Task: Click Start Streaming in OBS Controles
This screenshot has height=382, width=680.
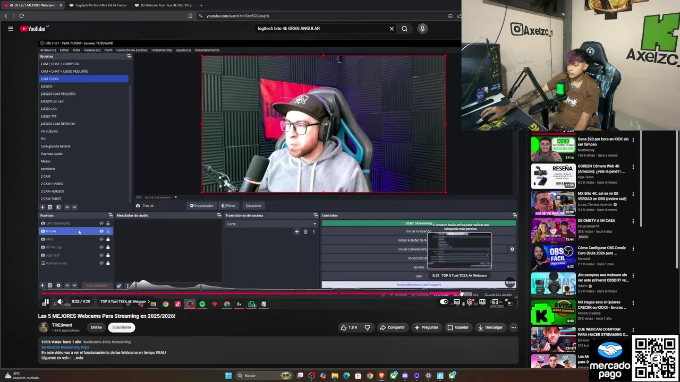Action: tap(419, 223)
